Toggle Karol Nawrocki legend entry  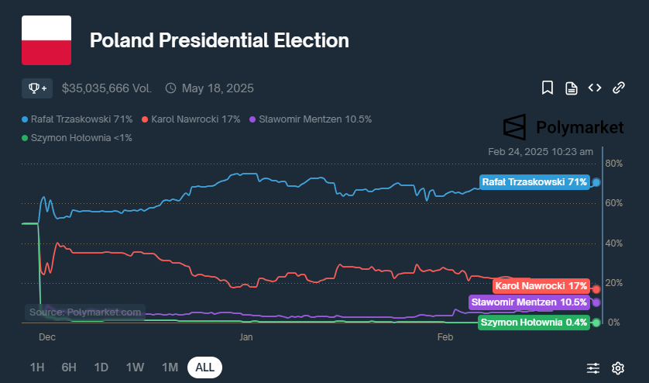tap(191, 119)
